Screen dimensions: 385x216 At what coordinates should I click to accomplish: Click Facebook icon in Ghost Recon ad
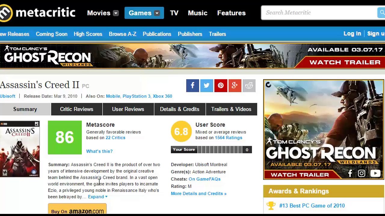pos(350,173)
